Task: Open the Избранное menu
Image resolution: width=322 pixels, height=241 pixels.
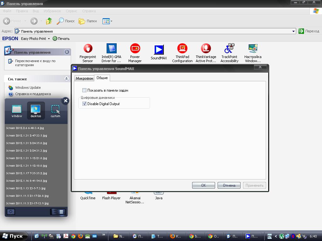Action: click(x=52, y=11)
